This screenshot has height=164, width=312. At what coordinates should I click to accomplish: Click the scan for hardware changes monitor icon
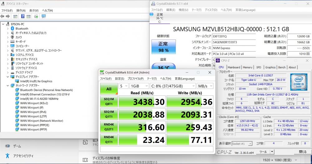(43, 16)
